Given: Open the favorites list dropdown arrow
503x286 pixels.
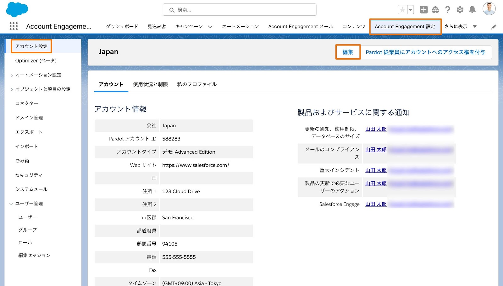Looking at the screenshot, I should tap(410, 10).
